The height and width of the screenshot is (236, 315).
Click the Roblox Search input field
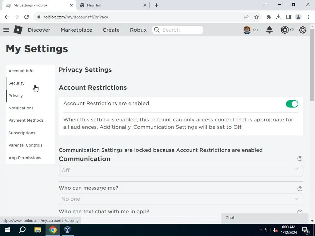177,30
